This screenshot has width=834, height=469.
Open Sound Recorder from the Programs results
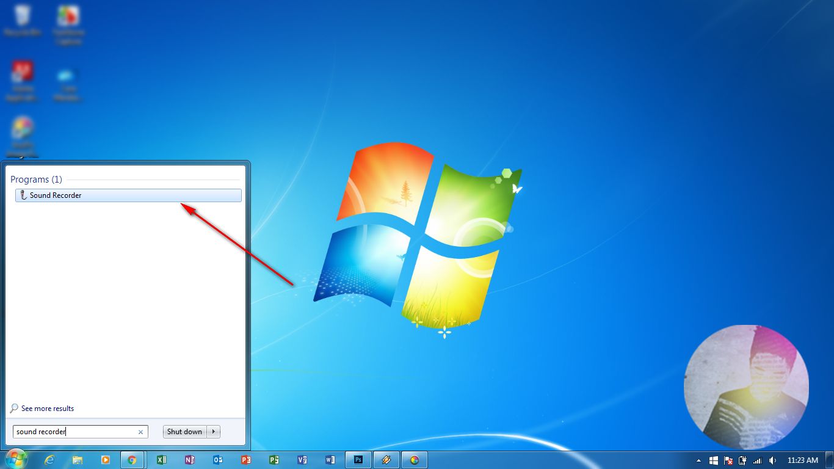coord(128,195)
